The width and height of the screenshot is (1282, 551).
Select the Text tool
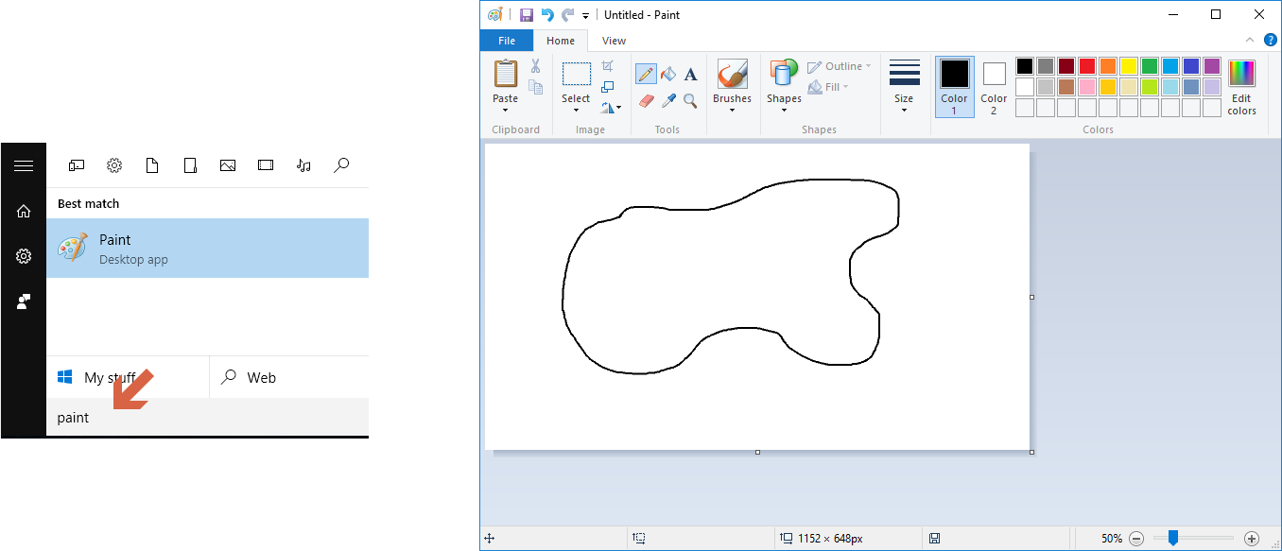[690, 75]
